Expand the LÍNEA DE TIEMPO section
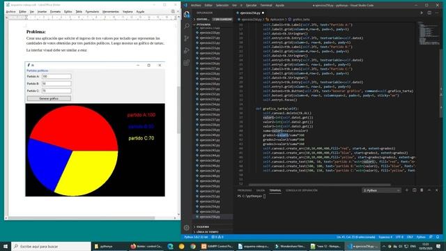The height and width of the screenshot is (251, 446). pos(213,232)
